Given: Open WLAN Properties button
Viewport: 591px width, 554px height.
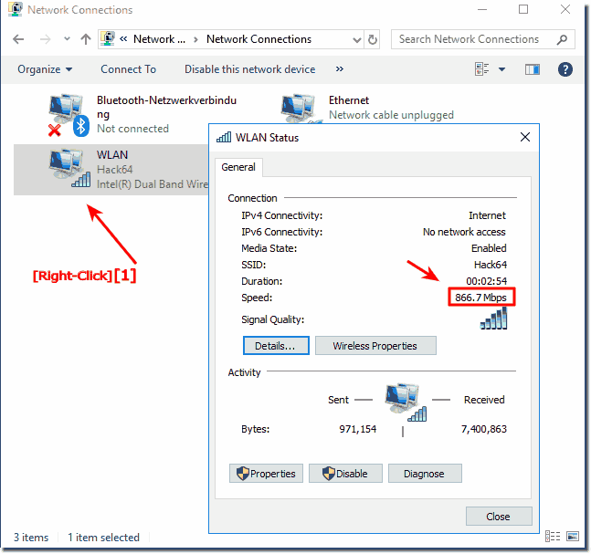Looking at the screenshot, I should pyautogui.click(x=266, y=474).
